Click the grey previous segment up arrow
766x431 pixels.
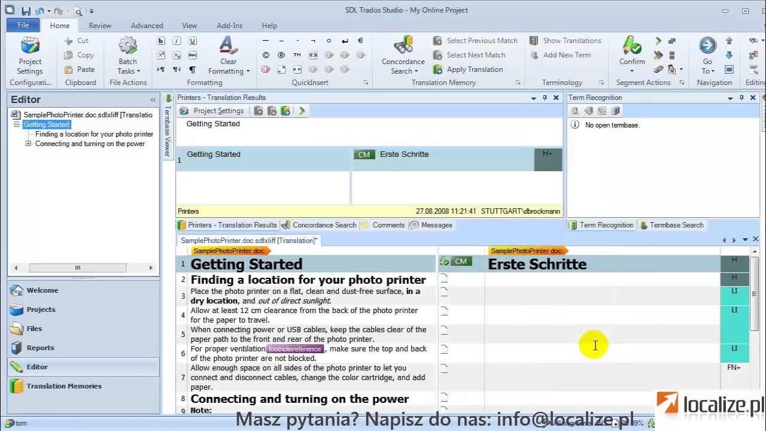(x=729, y=41)
